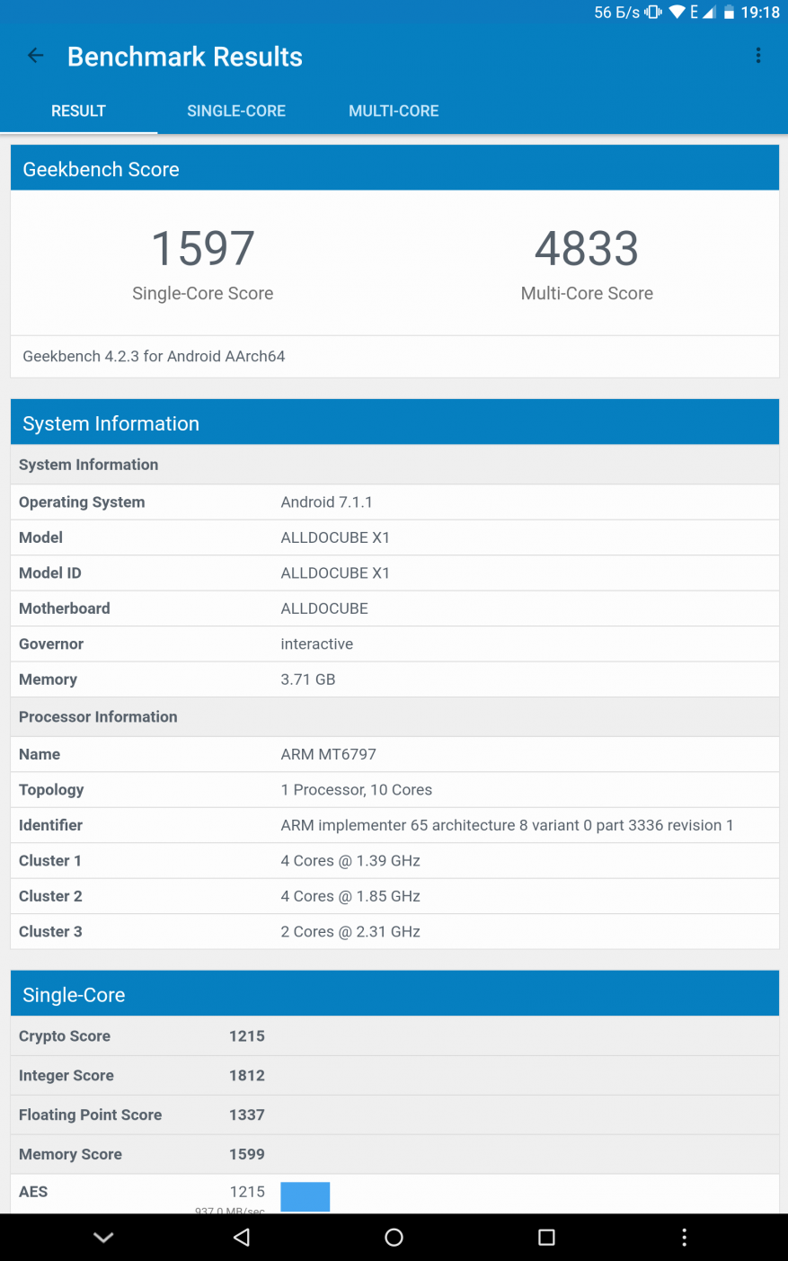788x1261 pixels.
Task: Tap the Android back navigation button
Action: pyautogui.click(x=241, y=1238)
